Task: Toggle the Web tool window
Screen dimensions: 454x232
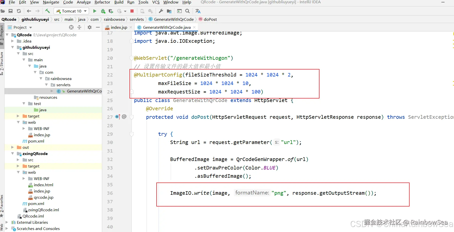Action: click(2, 227)
